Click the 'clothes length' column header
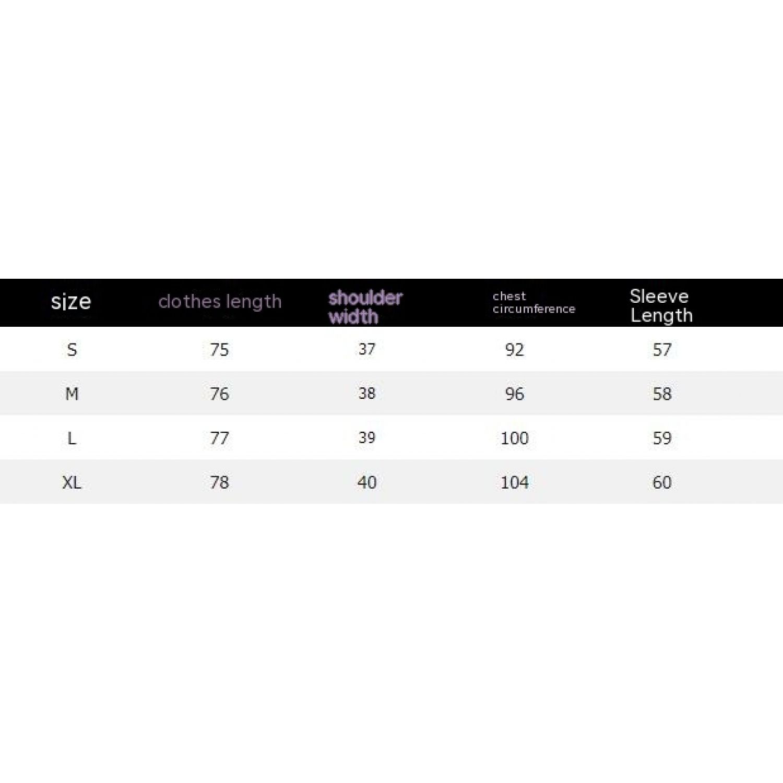783x783 pixels. [220, 302]
